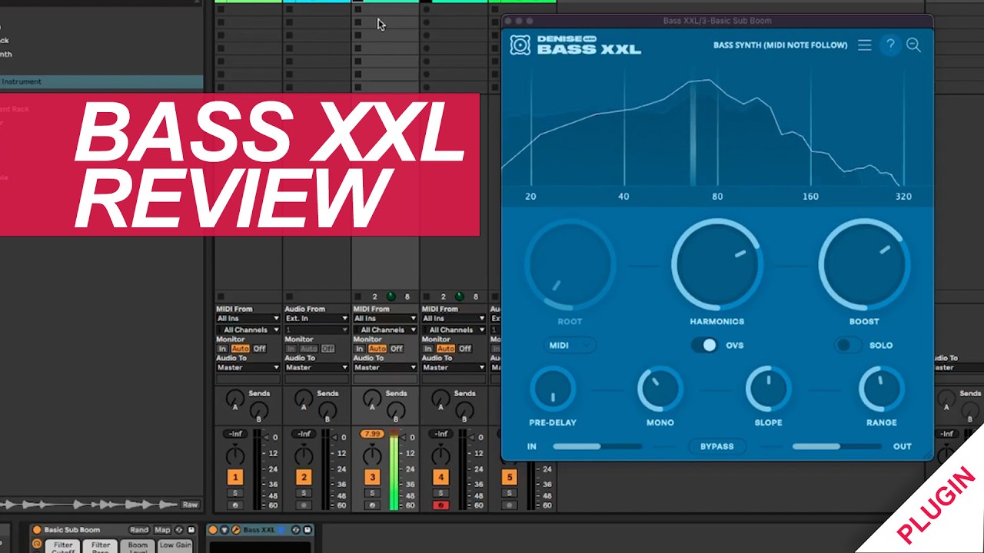This screenshot has width=984, height=553.
Task: Click the RANGE knob
Action: tap(882, 389)
